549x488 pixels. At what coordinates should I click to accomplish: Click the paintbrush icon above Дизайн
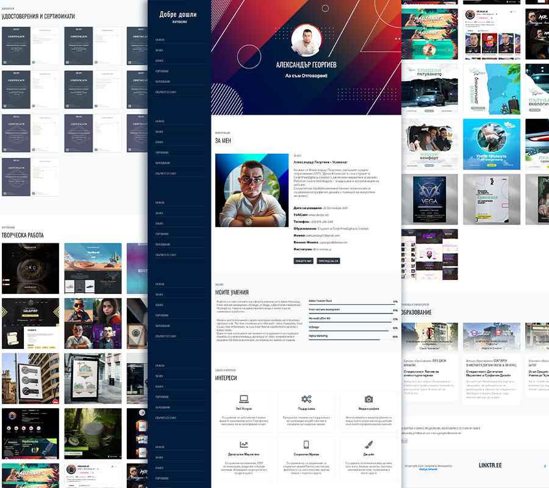[368, 445]
